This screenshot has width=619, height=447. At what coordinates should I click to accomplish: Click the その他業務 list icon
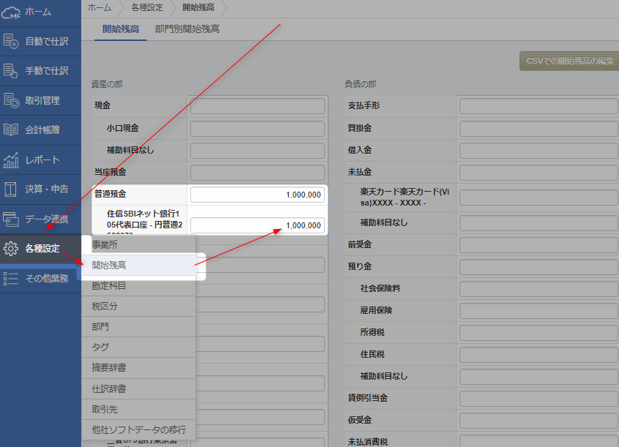click(11, 278)
